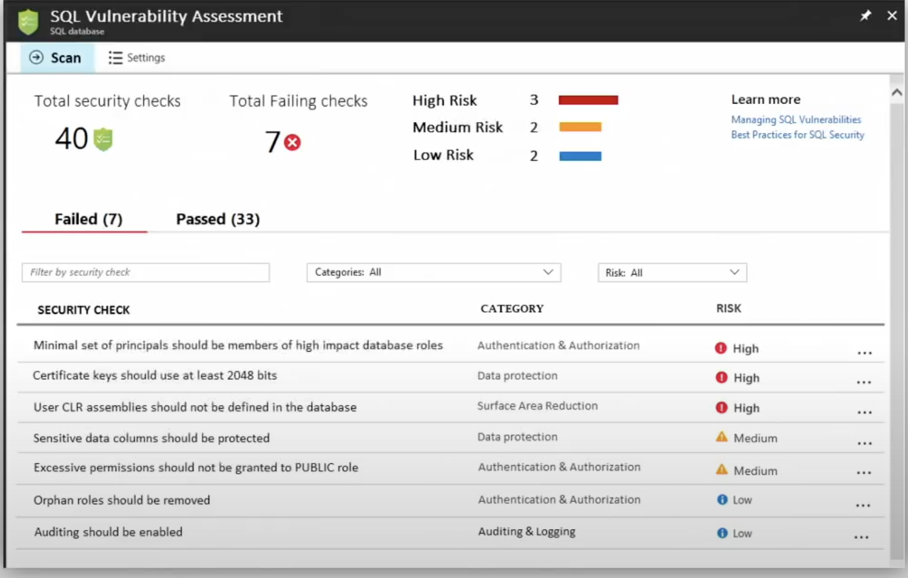Click Medium warning icon on Sensitive data row

click(721, 437)
